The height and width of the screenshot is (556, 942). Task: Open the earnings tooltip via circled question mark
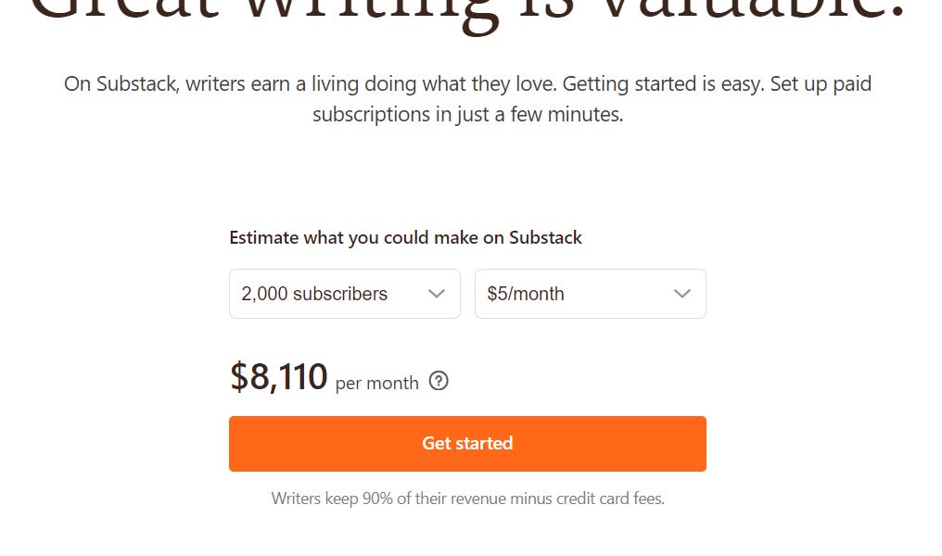coord(439,381)
